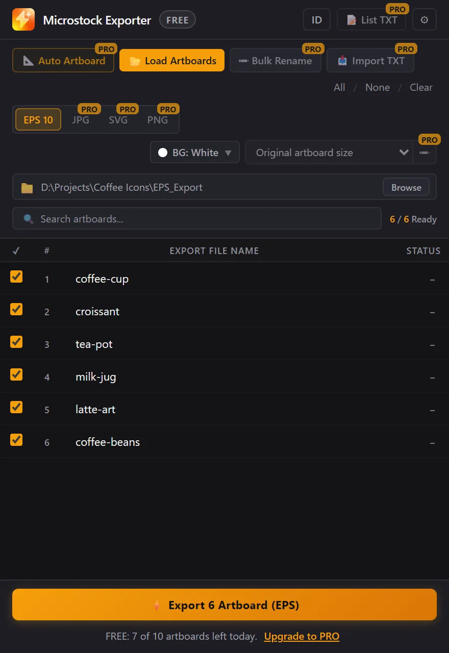
Task: Expand the Original artboard size dropdown
Action: coord(329,153)
